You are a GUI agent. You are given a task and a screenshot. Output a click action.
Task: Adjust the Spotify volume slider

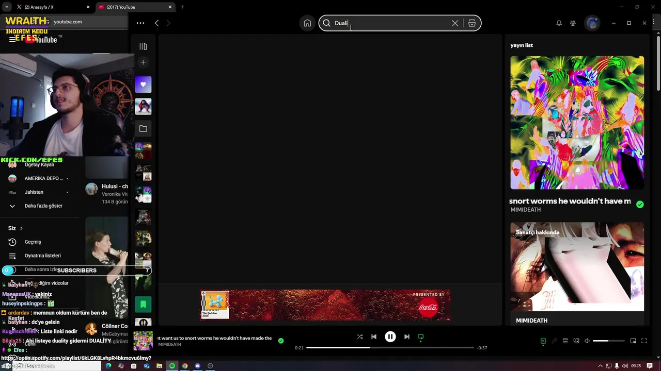point(608,341)
